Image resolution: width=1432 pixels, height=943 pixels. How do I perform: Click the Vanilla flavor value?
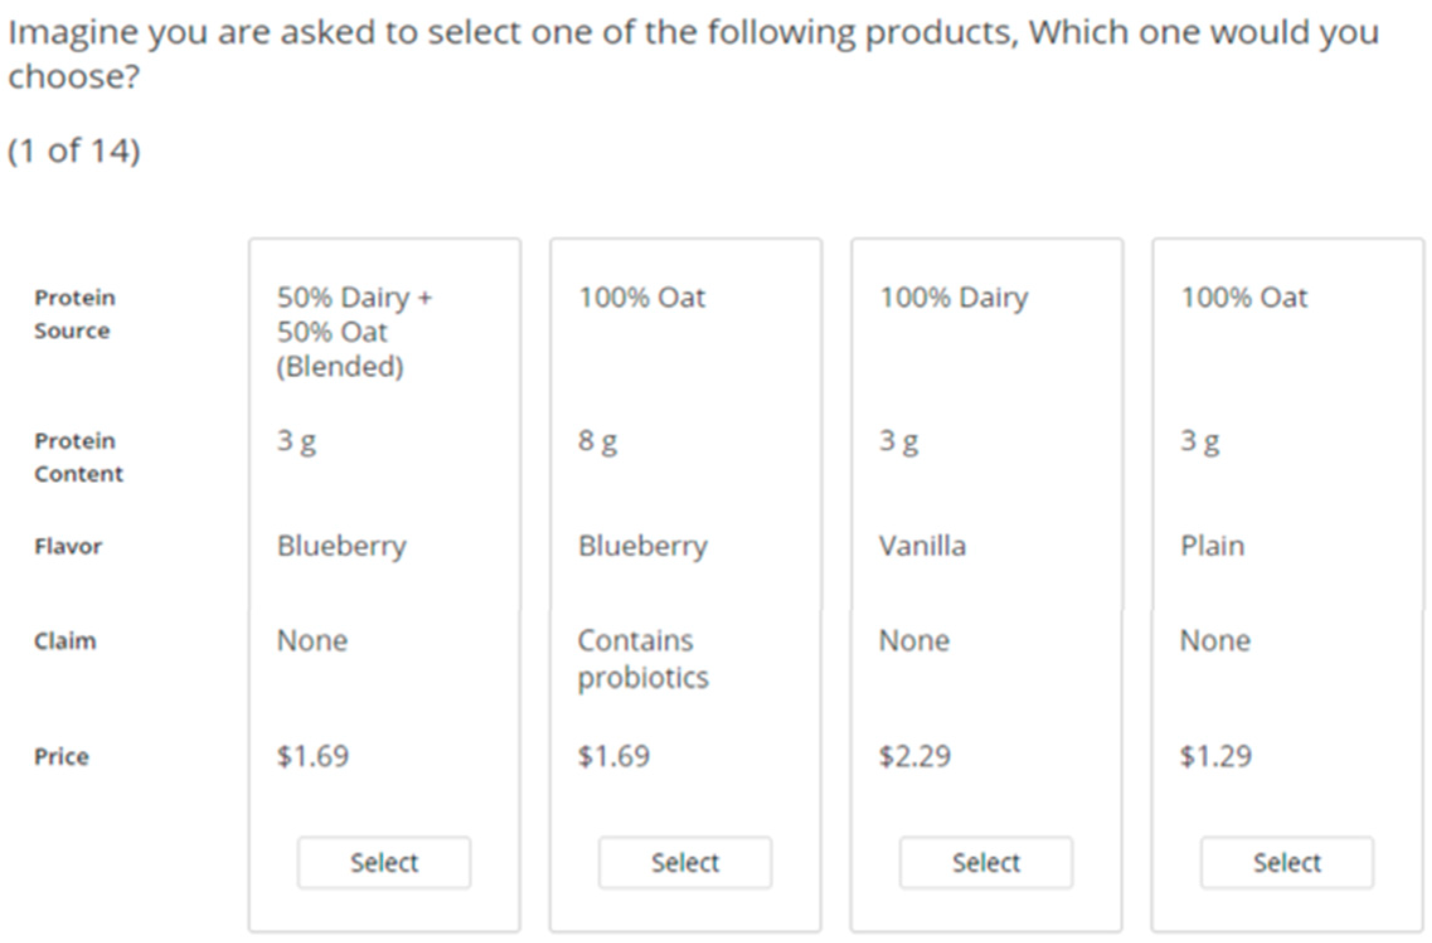coord(922,546)
